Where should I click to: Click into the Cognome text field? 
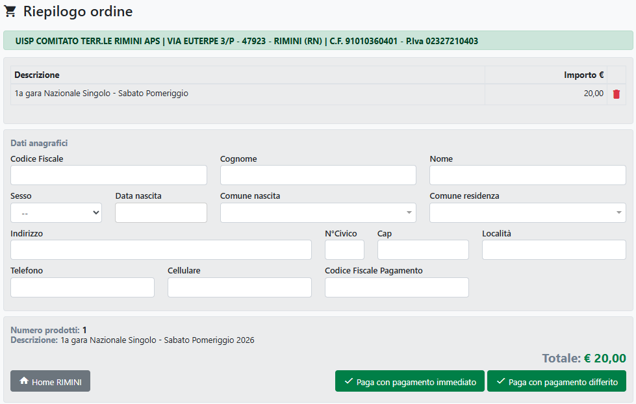click(x=318, y=175)
